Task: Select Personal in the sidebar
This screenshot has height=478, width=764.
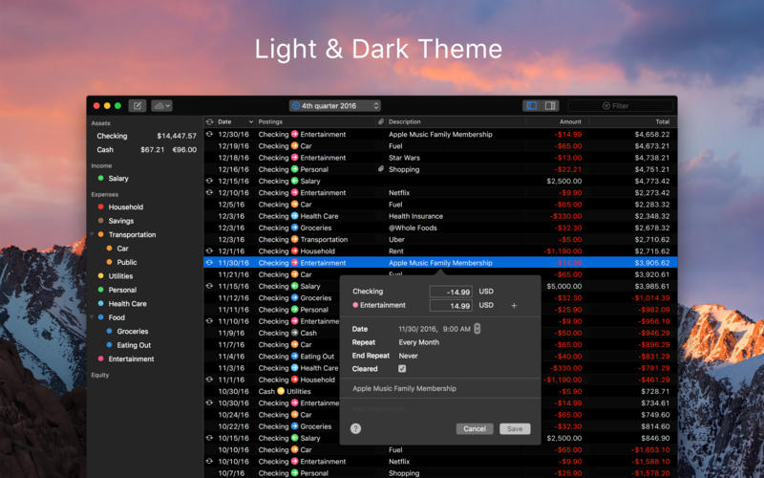Action: 122,290
